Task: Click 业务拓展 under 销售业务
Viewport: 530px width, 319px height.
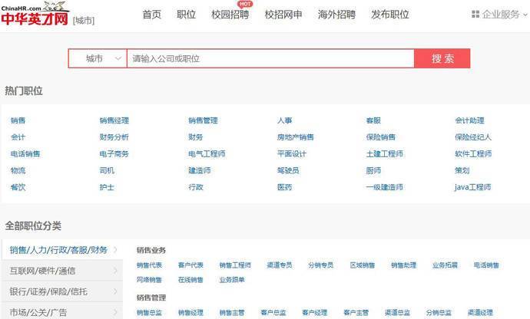Action: coord(445,265)
